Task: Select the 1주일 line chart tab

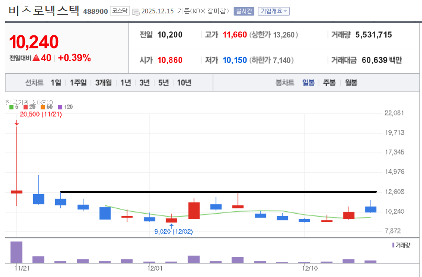Action: (78, 83)
